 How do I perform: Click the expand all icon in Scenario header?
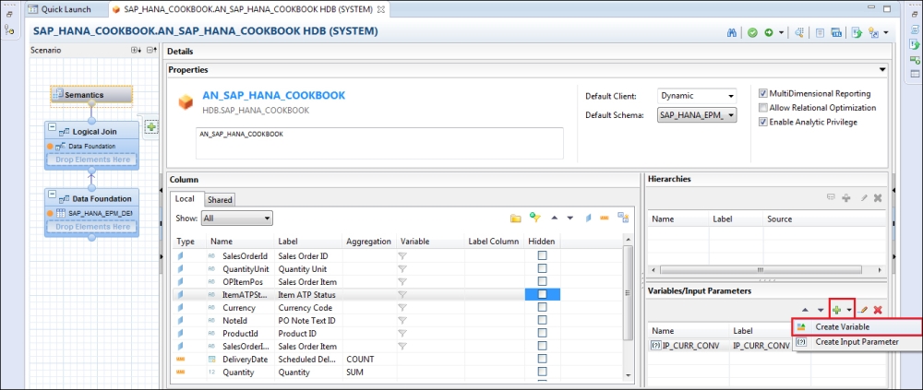(x=136, y=51)
